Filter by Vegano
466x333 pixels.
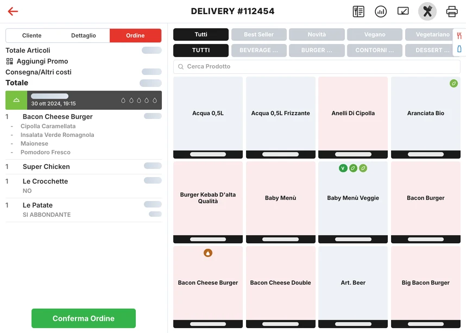click(375, 34)
